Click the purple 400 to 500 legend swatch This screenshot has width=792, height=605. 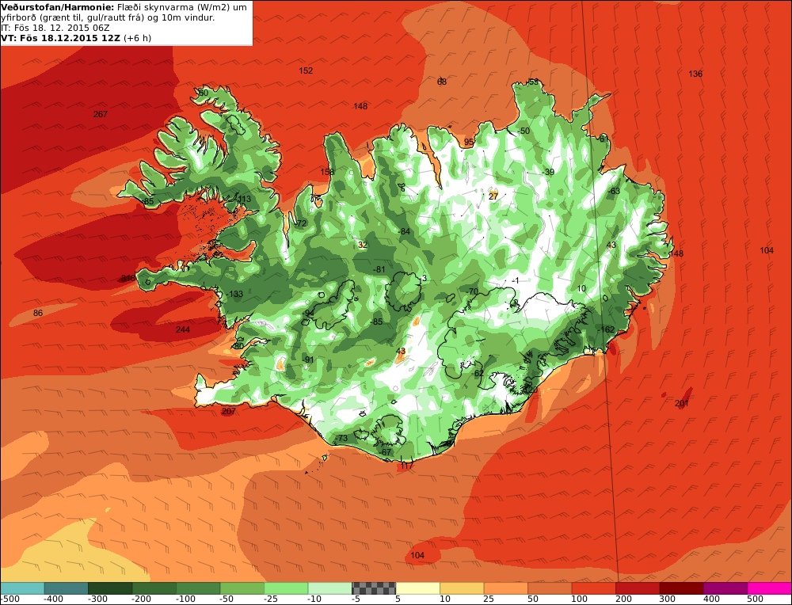(x=725, y=588)
